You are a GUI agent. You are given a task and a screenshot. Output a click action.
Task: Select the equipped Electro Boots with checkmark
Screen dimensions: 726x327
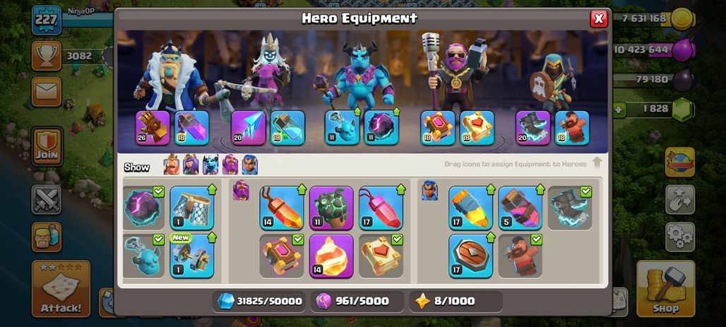coord(569,208)
